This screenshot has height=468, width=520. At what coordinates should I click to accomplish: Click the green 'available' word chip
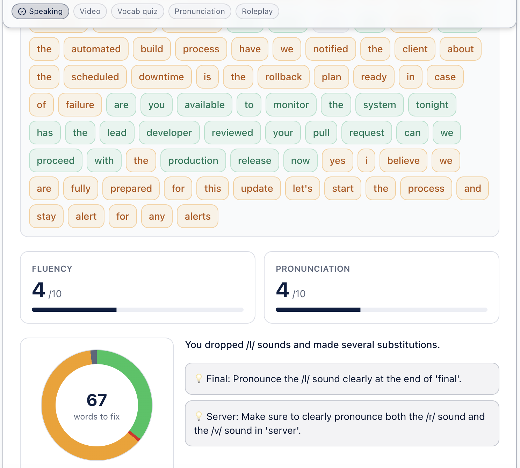pyautogui.click(x=204, y=105)
